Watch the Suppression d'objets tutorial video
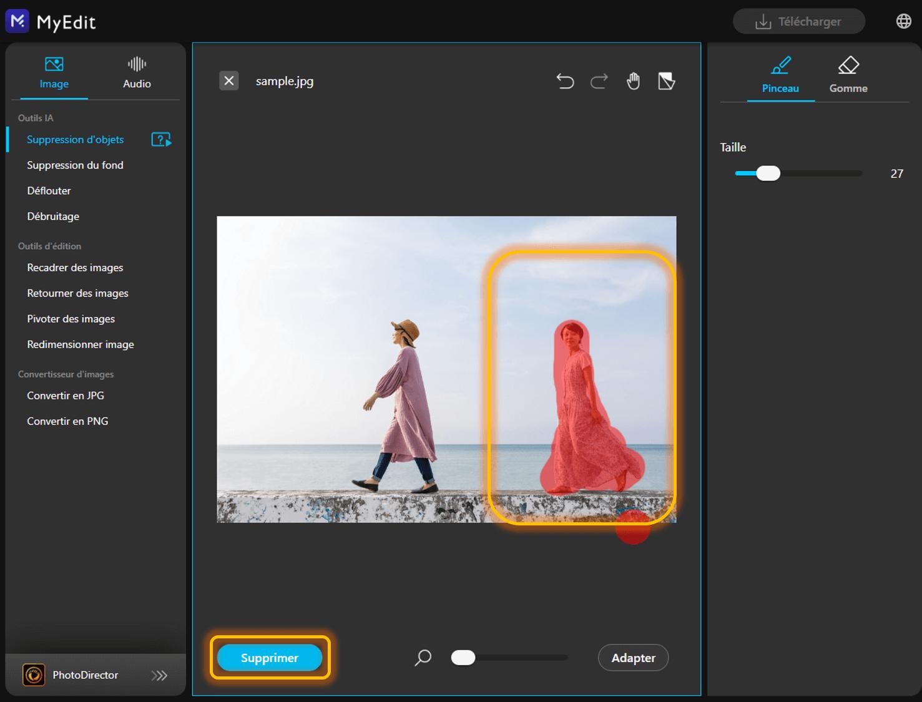This screenshot has height=702, width=922. coord(161,139)
